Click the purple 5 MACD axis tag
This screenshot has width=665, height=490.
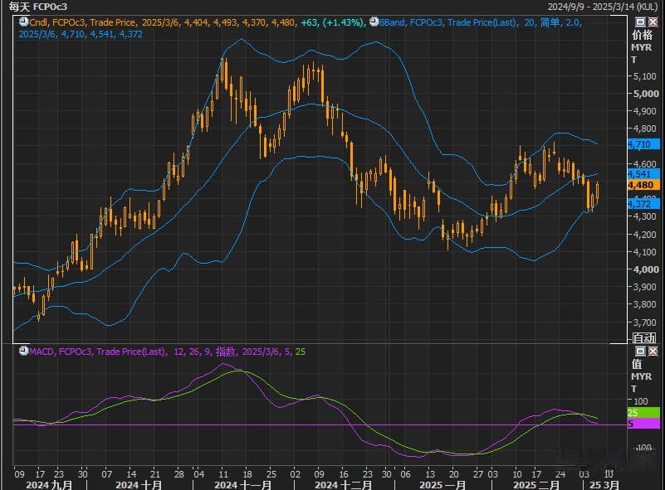(643, 424)
